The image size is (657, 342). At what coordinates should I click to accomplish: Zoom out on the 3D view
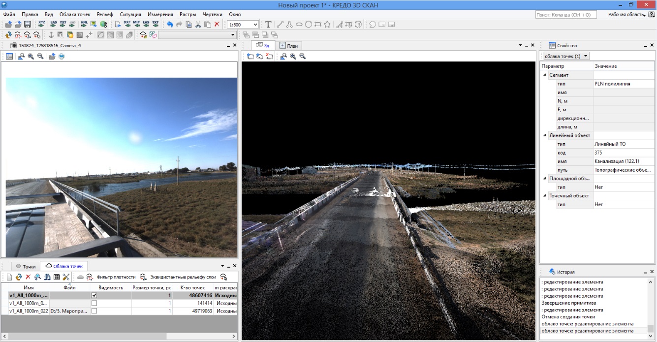[x=303, y=57]
